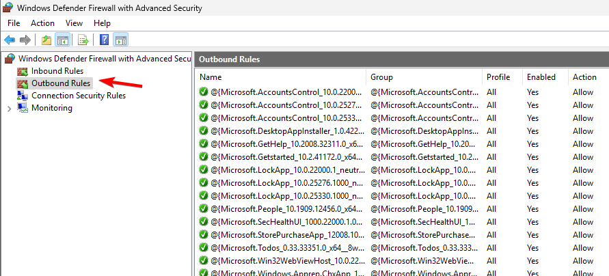Click the Export List toolbar icon
The height and width of the screenshot is (276, 609).
point(83,40)
